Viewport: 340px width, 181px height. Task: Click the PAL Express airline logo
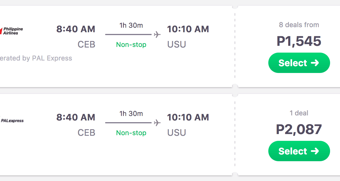(12, 121)
